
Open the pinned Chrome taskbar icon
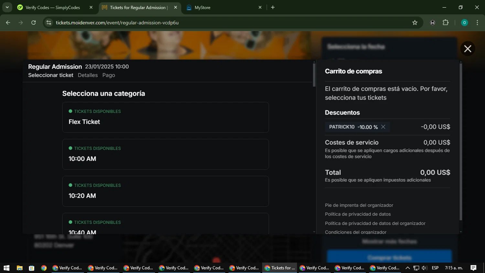[x=44, y=268]
